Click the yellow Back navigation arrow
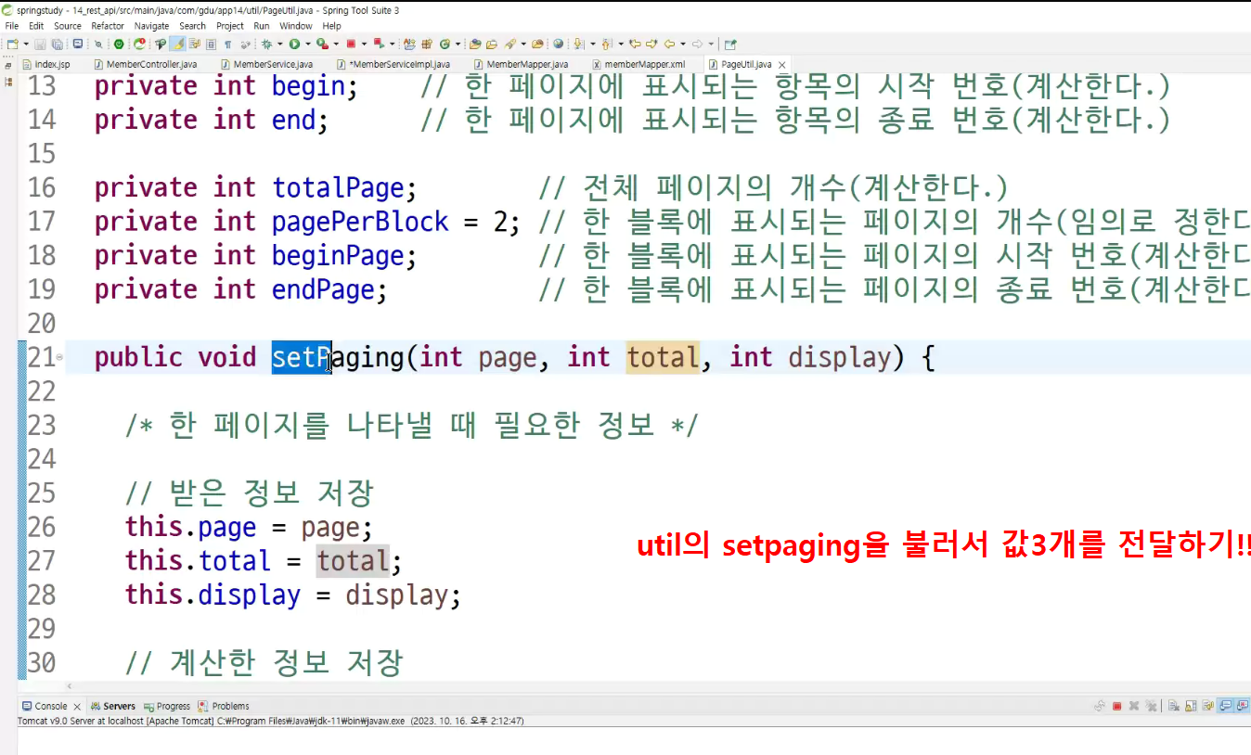 [669, 44]
